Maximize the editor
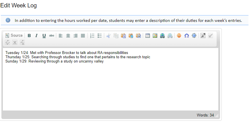Screen dimensions: 249x123 [x=194, y=36]
